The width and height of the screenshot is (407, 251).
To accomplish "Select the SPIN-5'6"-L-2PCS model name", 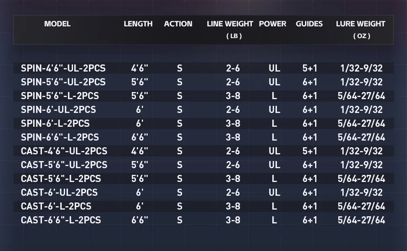I will (x=60, y=96).
